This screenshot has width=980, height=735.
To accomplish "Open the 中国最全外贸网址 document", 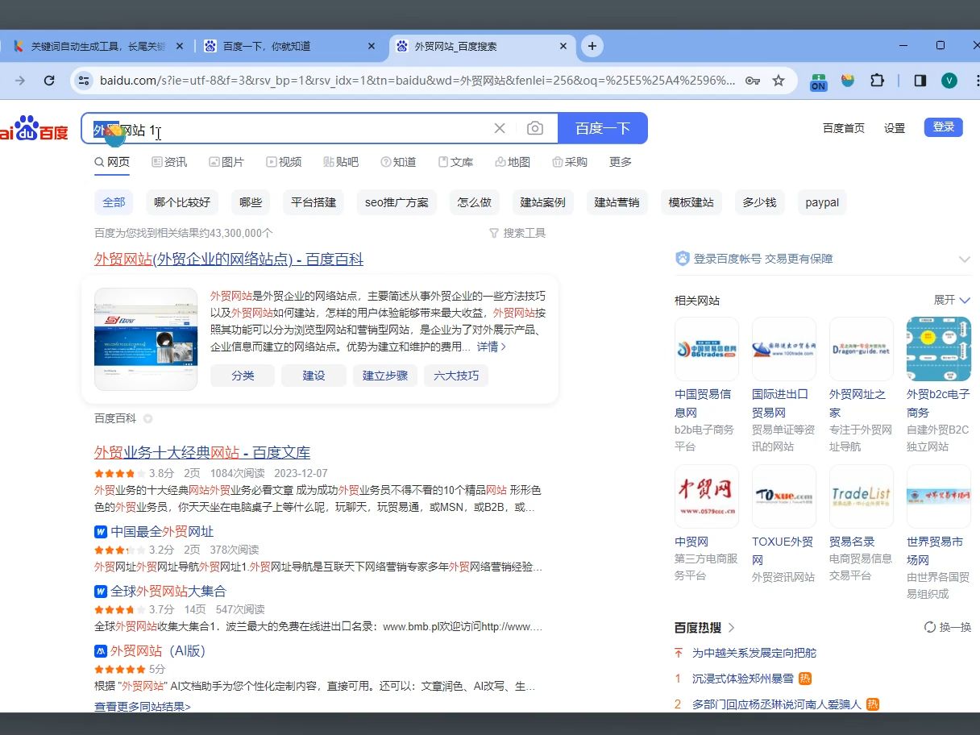I will pyautogui.click(x=162, y=532).
